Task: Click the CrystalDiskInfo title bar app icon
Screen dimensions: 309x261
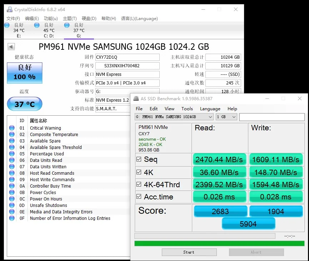Action: click(9, 9)
